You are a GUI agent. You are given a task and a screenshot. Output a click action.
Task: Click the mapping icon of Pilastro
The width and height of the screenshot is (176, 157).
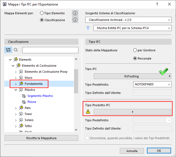[x=21, y=90]
